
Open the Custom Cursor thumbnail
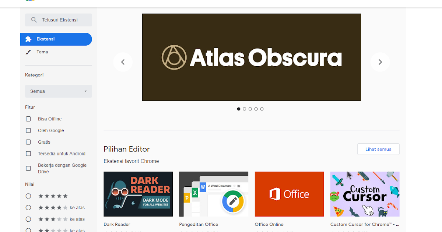365,194
